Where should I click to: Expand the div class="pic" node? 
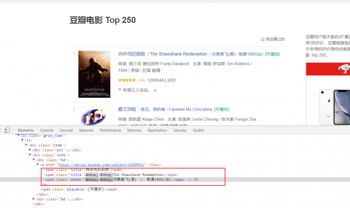[x=30, y=150]
